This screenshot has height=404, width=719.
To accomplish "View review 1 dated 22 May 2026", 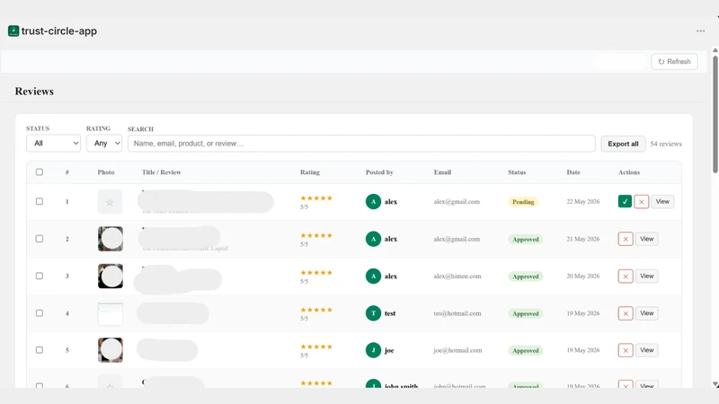I will [662, 201].
